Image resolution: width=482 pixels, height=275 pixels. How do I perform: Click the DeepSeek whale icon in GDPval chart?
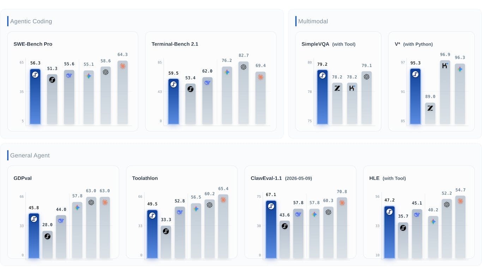[61, 221]
